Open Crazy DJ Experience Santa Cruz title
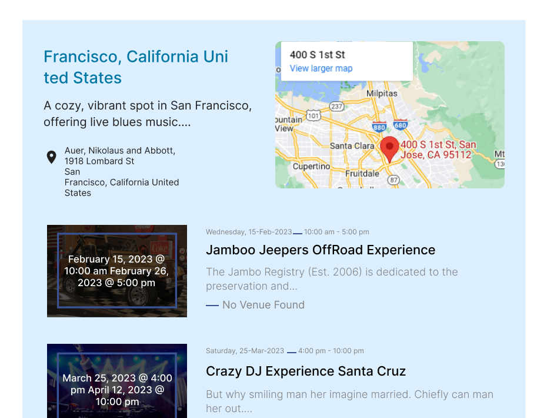This screenshot has width=547, height=418. (x=306, y=371)
